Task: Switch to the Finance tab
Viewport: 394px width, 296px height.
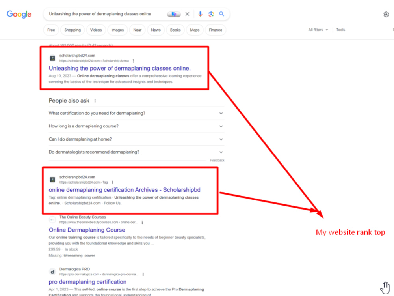Action: point(216,30)
